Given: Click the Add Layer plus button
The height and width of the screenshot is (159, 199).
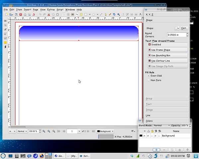Looking at the screenshot, I should [156, 150].
